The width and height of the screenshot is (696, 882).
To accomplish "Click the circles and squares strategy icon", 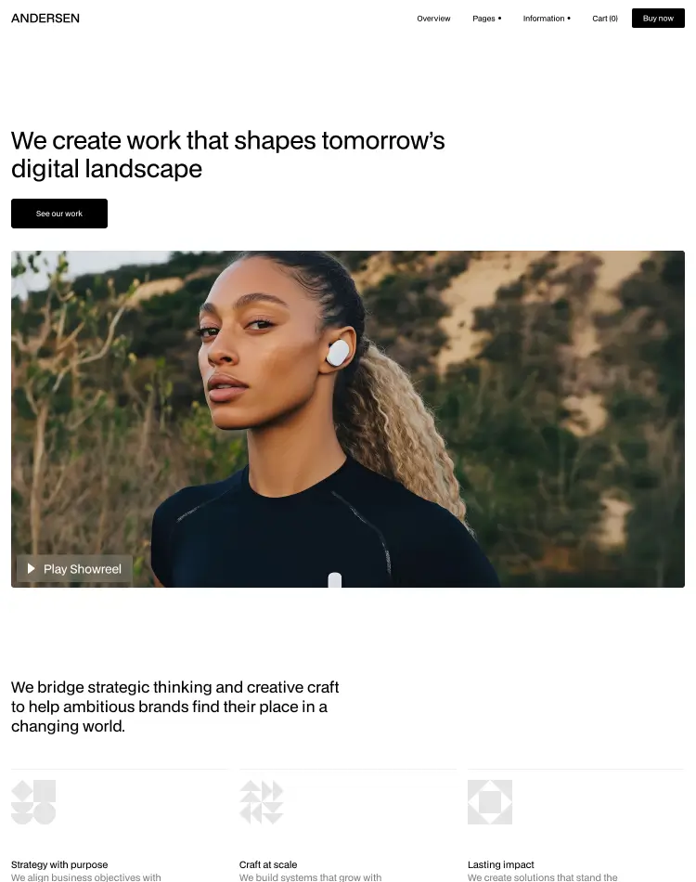I will point(33,802).
